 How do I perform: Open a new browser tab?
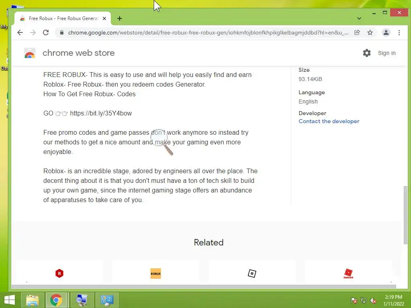[120, 18]
